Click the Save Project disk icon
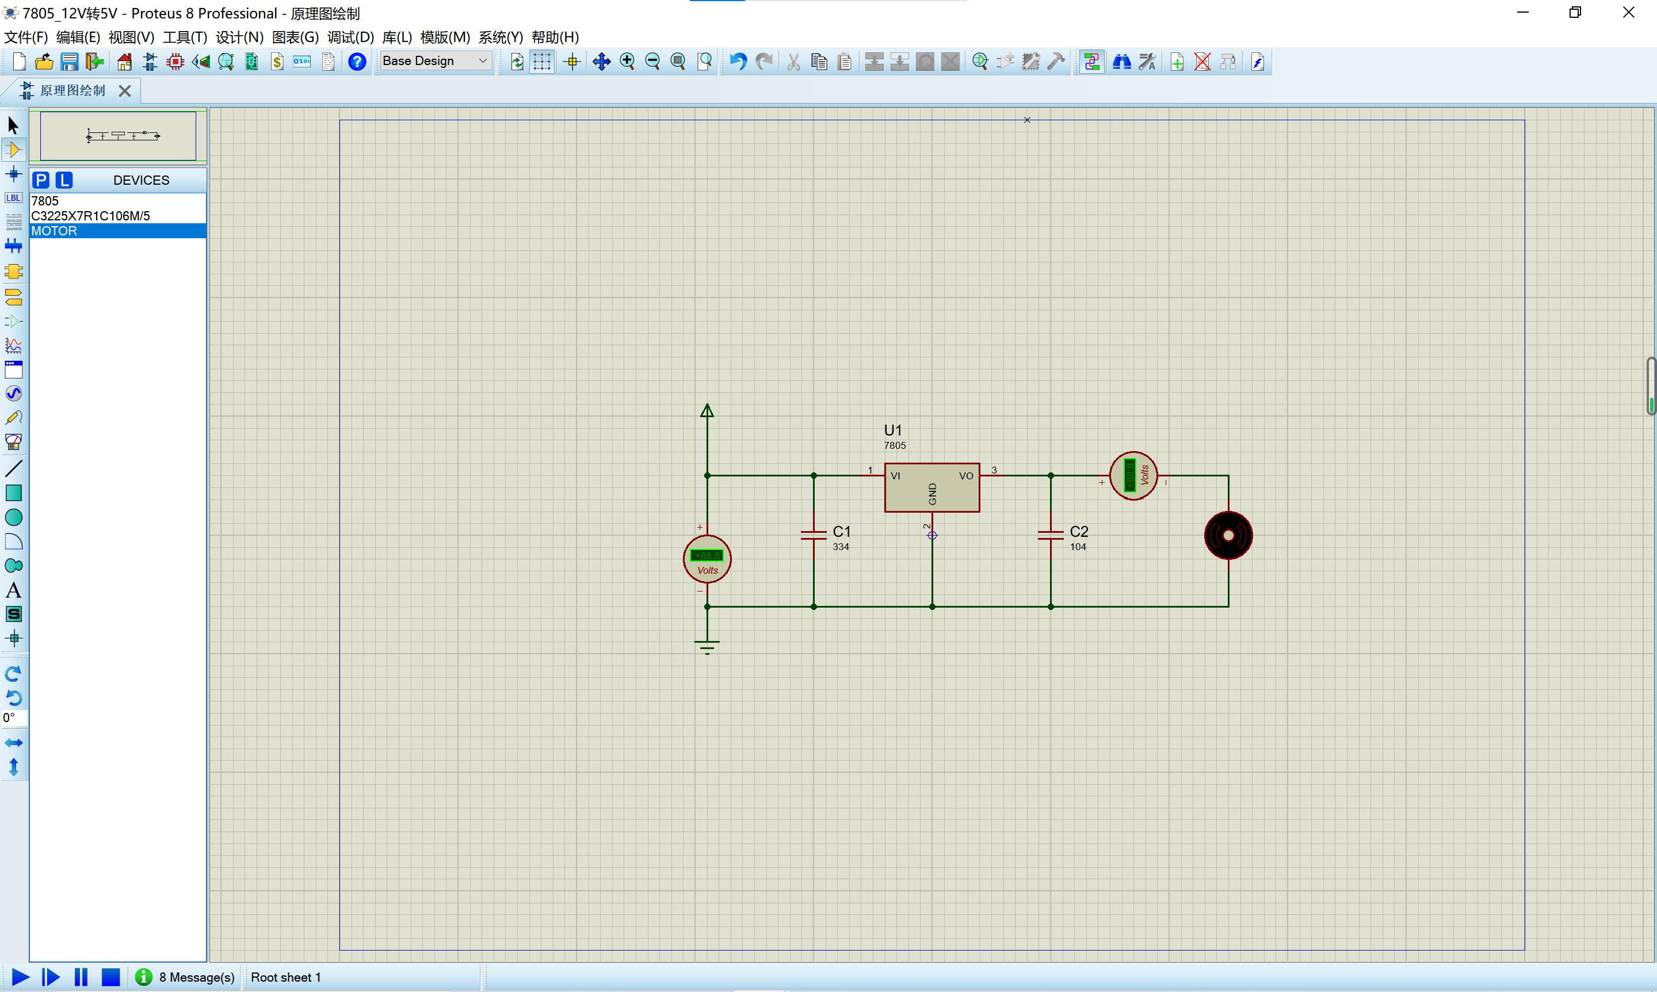Viewport: 1657px width, 992px height. pyautogui.click(x=70, y=62)
